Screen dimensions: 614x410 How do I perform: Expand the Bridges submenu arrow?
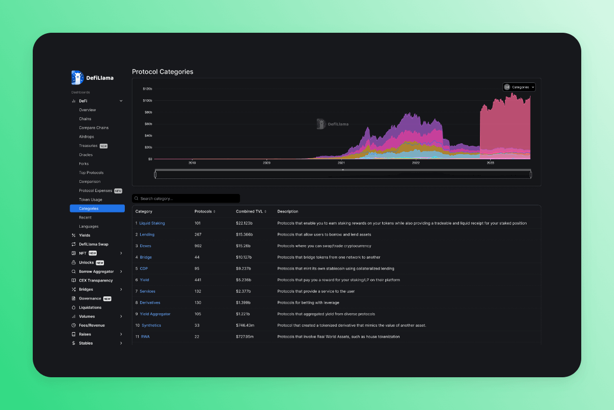click(x=121, y=290)
